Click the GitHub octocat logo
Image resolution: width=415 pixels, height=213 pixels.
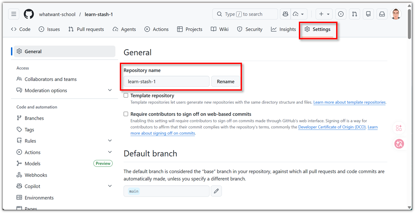tap(29, 14)
